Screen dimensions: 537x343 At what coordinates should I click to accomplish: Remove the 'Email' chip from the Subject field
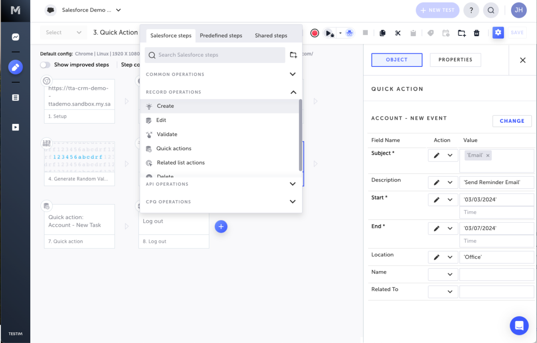[x=488, y=156]
